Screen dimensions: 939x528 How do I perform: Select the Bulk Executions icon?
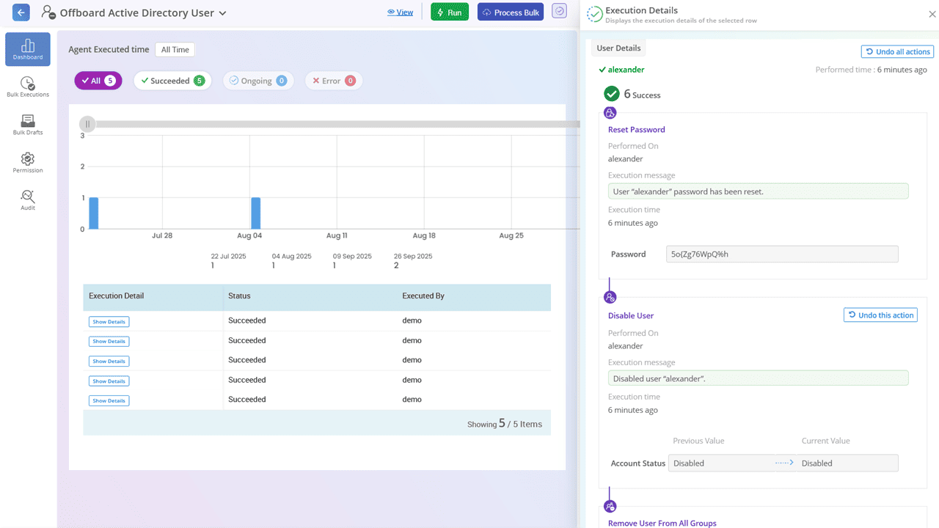pos(27,87)
